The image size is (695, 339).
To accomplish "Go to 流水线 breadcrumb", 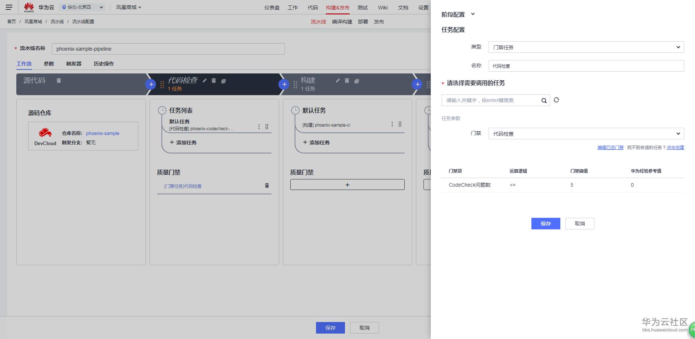I will [x=57, y=22].
